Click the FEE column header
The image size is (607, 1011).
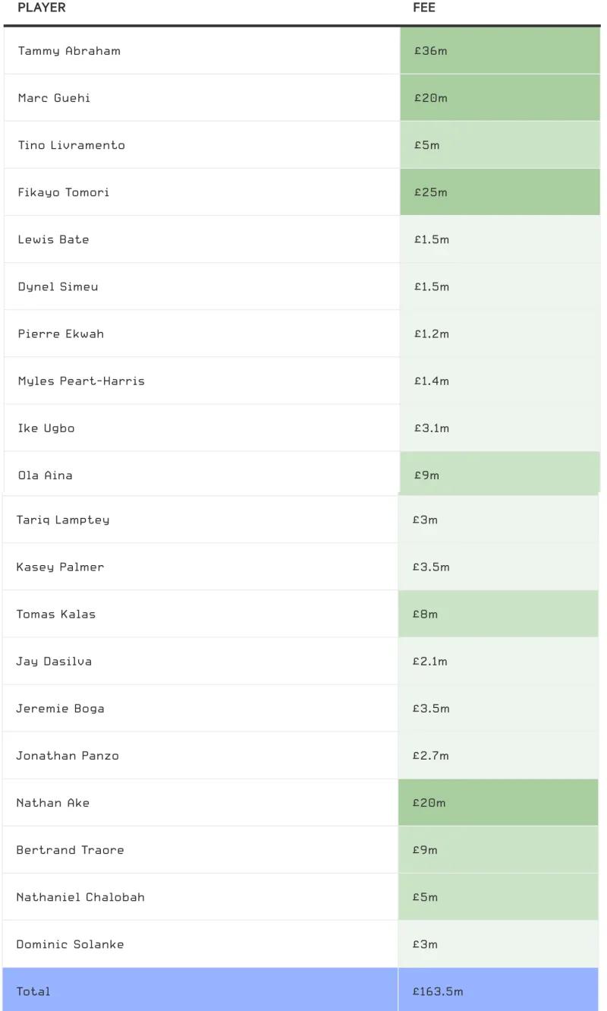coord(424,8)
